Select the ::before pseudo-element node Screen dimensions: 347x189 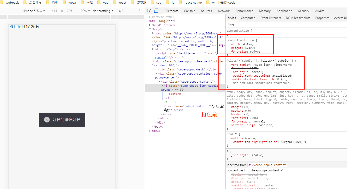(174, 94)
